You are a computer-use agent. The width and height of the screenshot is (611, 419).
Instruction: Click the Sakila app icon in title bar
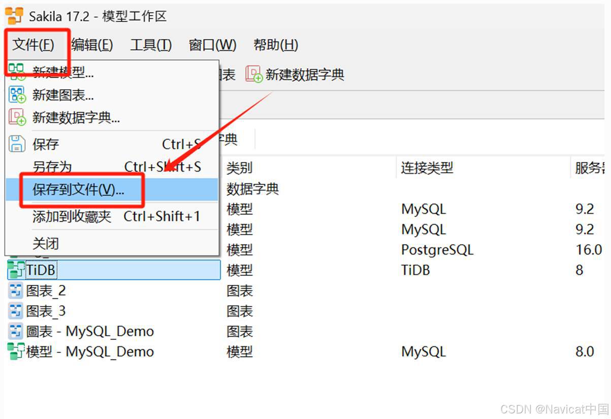14,16
